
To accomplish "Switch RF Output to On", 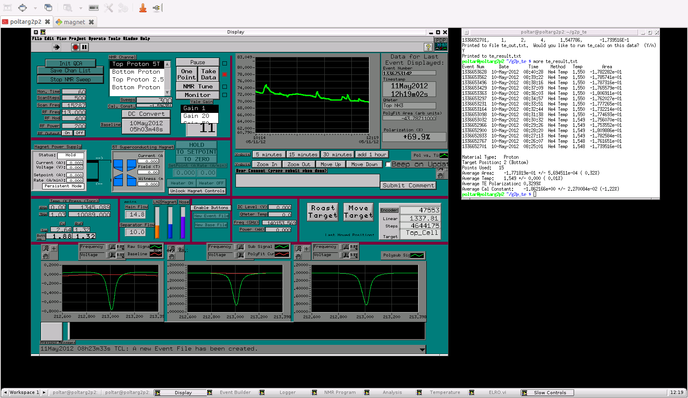I will [67, 133].
